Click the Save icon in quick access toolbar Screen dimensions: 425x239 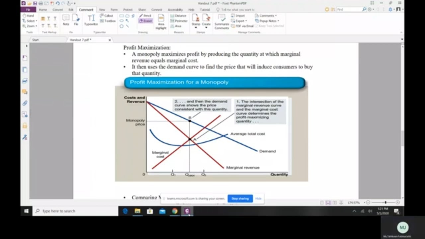(x=35, y=3)
